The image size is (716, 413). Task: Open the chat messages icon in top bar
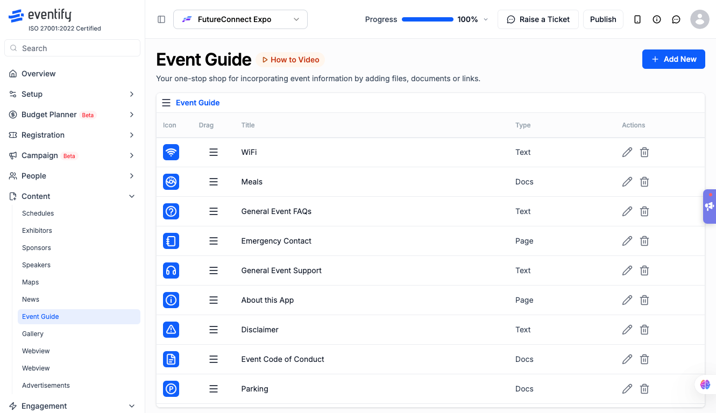(x=676, y=19)
